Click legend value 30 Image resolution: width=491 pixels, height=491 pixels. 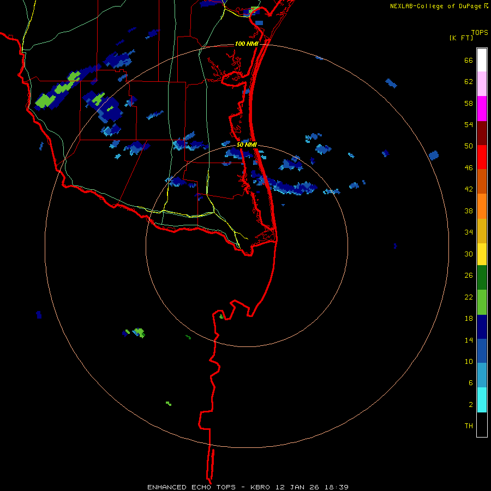click(x=469, y=254)
